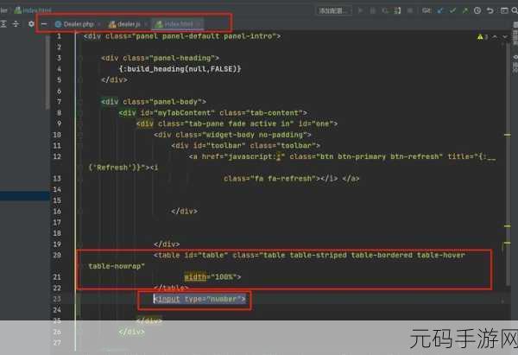The height and width of the screenshot is (355, 518).
Task: Click the top warning stripe marker on scrollbar
Action: [x=508, y=135]
